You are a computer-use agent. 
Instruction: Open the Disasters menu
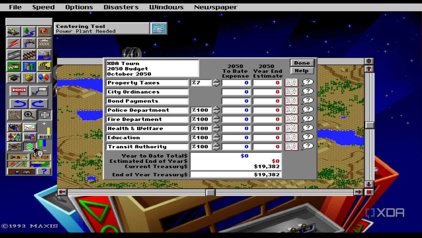click(x=121, y=7)
